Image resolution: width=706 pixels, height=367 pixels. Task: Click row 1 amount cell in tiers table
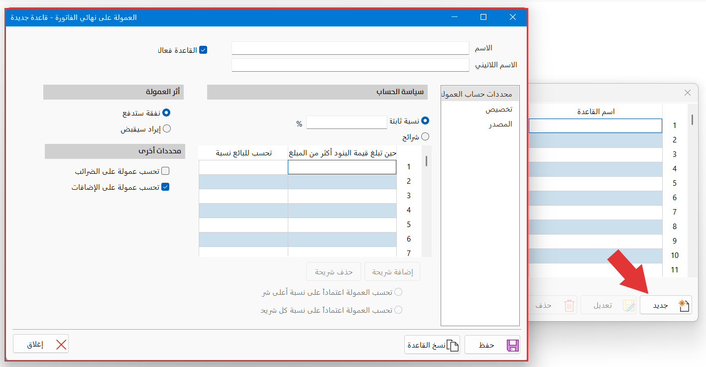click(x=342, y=167)
